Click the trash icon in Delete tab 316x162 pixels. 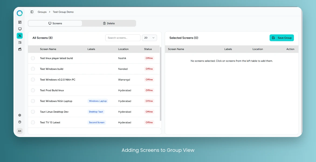click(104, 23)
